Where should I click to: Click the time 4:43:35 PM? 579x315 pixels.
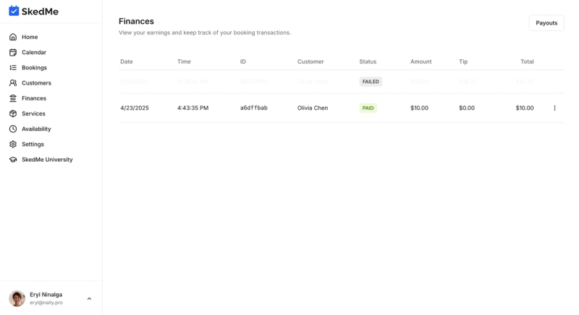pos(193,108)
